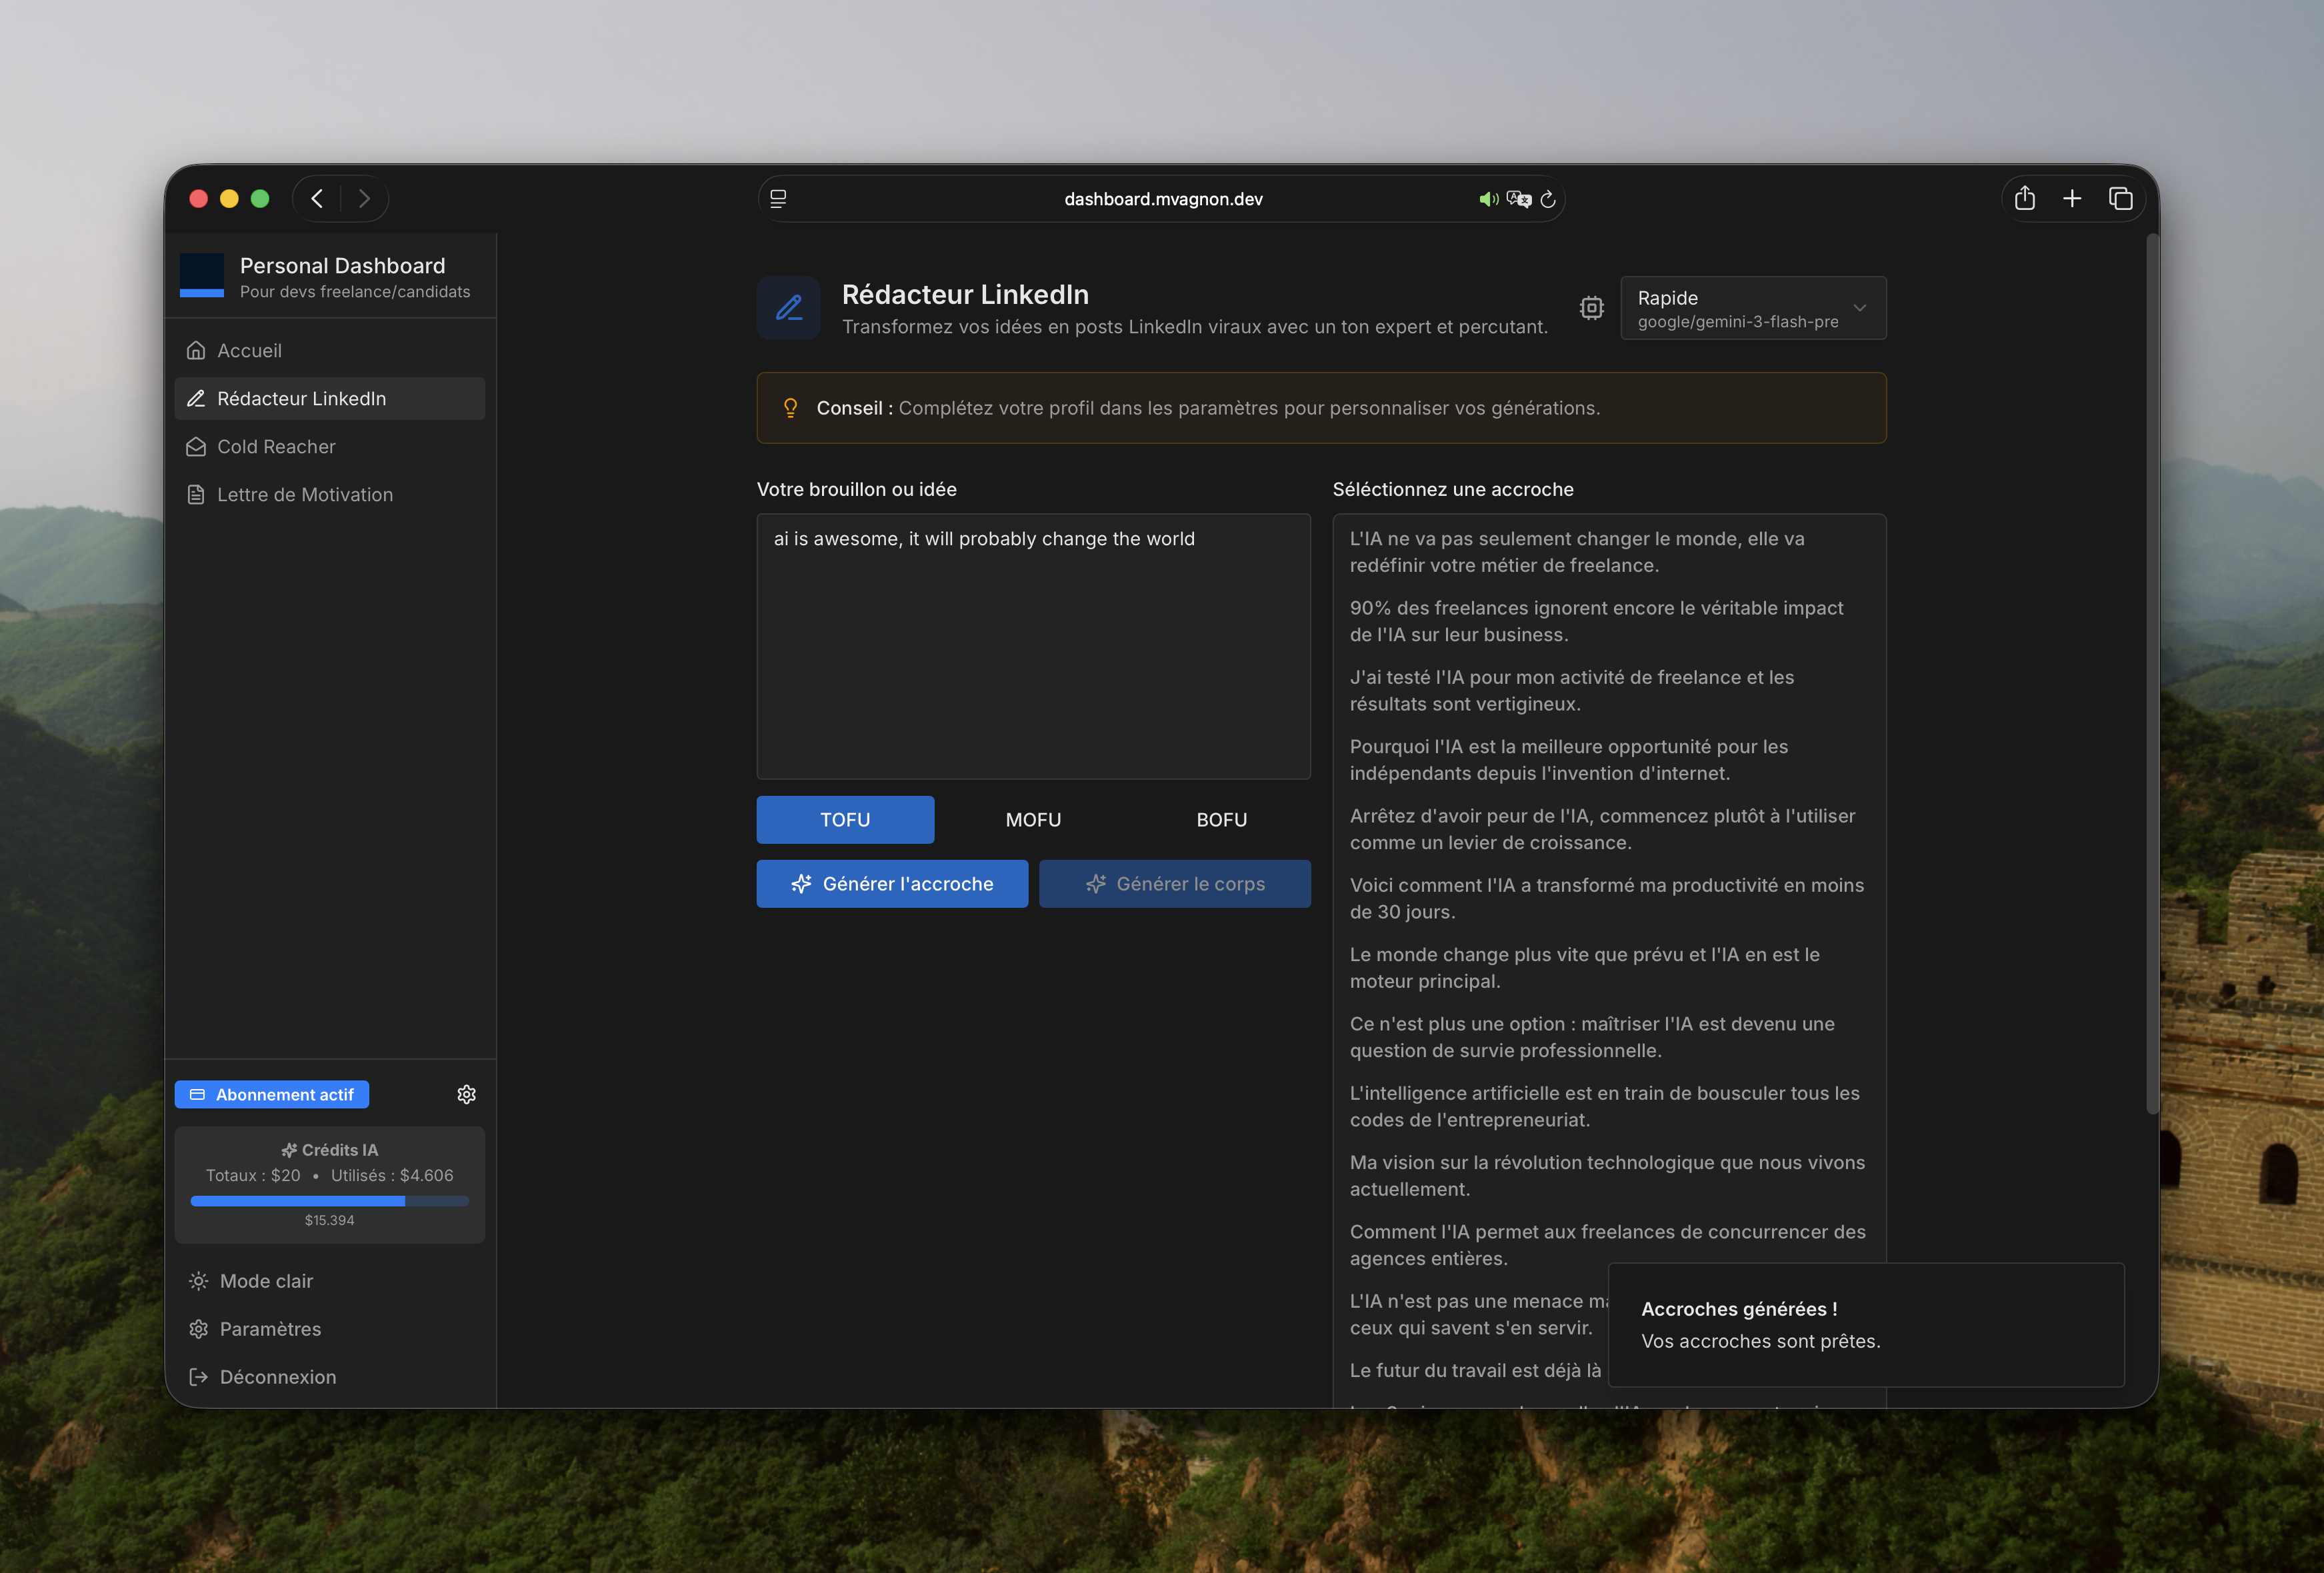The width and height of the screenshot is (2324, 1573).
Task: Open a new browser tab
Action: (x=2072, y=199)
